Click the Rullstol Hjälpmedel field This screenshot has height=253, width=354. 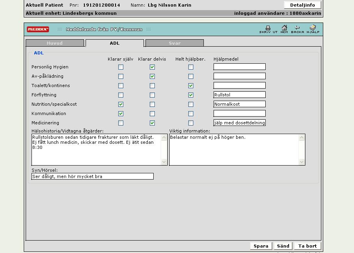(240, 95)
